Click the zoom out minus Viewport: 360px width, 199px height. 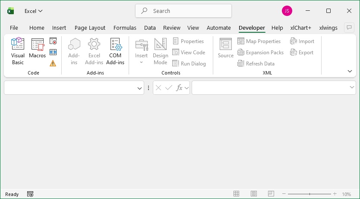284,194
